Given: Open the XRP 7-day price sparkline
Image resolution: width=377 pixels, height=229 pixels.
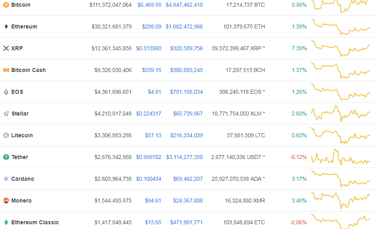Looking at the screenshot, I should coord(341,48).
